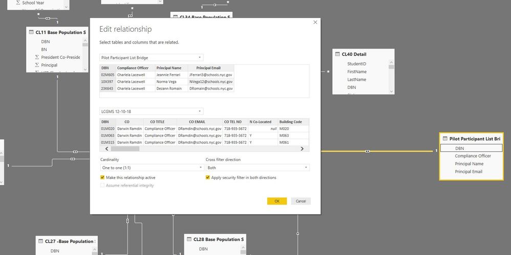This screenshot has width=511, height=255.
Task: Toggle Apply security filter in both directions
Action: click(207, 178)
